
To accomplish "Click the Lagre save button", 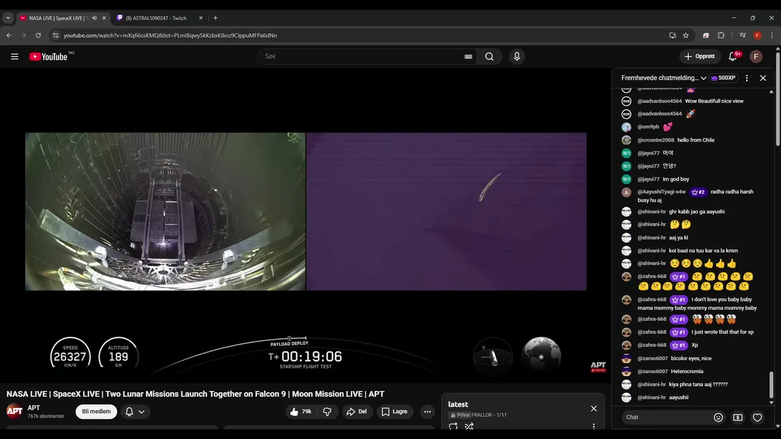I will click(x=394, y=412).
